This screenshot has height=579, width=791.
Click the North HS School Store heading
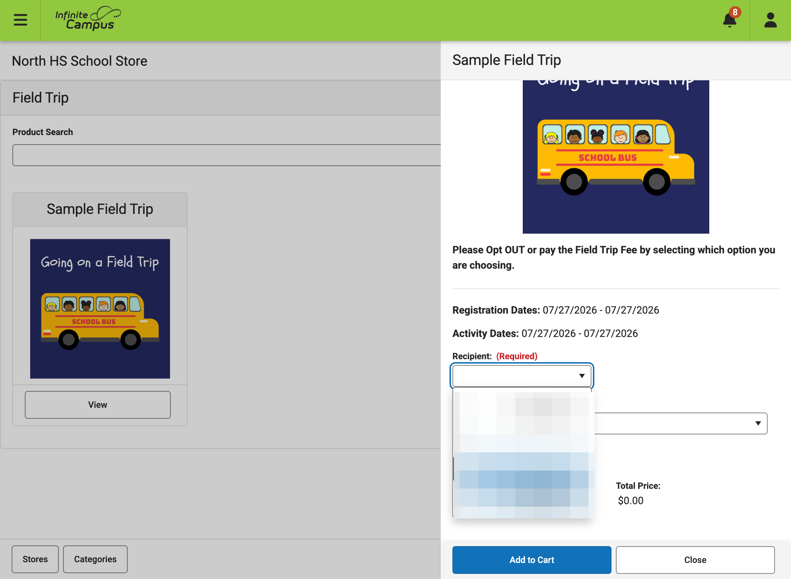tap(80, 61)
